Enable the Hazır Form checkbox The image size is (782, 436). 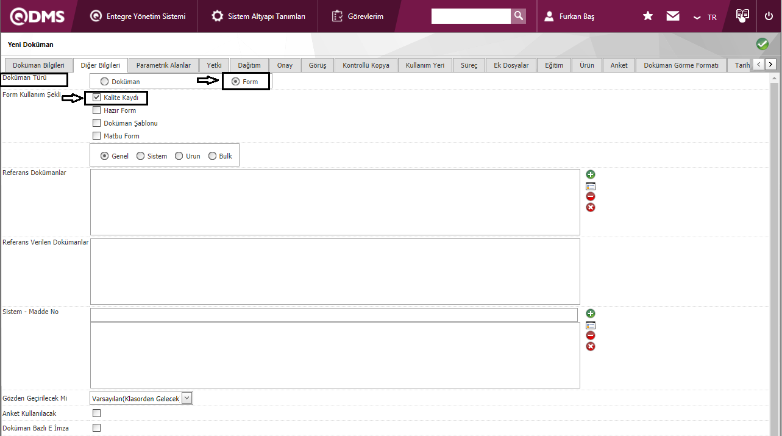[x=96, y=110]
